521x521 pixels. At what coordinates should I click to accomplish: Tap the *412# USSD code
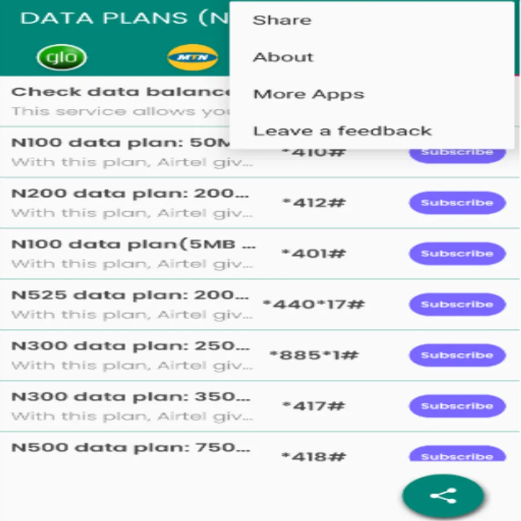click(x=314, y=203)
